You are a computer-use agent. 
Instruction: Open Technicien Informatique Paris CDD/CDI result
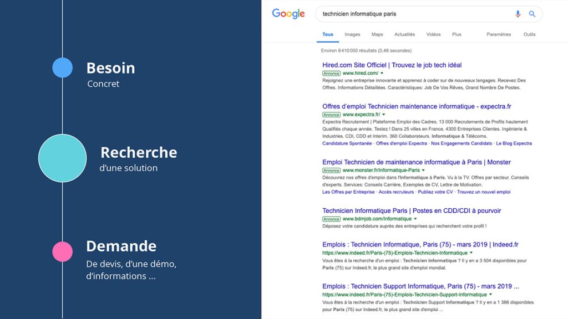click(x=412, y=210)
